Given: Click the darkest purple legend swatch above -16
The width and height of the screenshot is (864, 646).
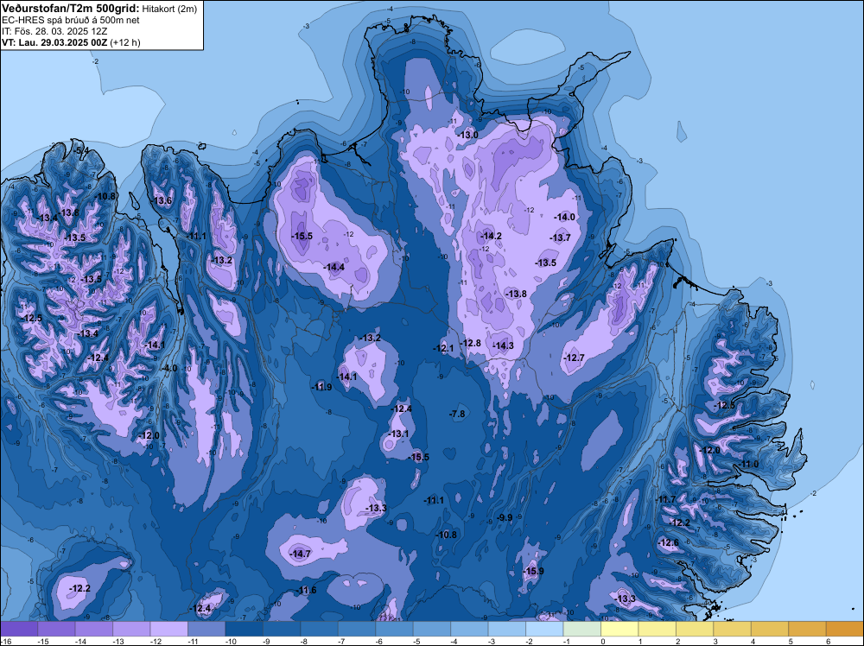Looking at the screenshot, I should [x=19, y=629].
